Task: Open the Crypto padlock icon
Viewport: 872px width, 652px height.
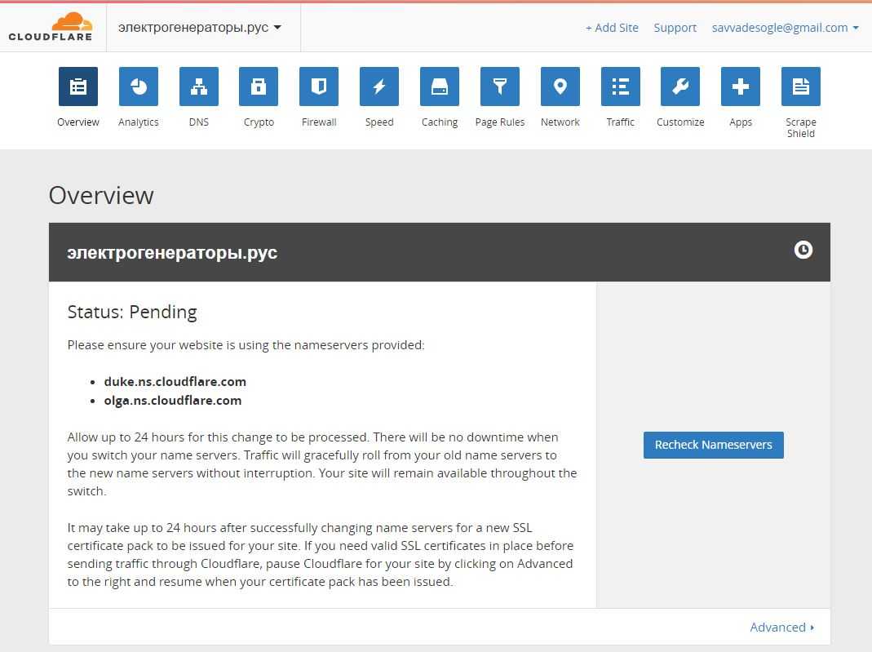Action: [259, 86]
